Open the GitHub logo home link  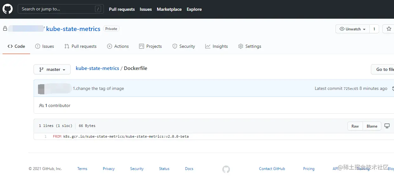8,9
